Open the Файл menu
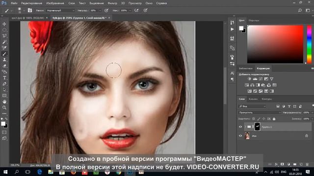Image resolution: width=314 pixels, height=176 pixels. [14, 3]
